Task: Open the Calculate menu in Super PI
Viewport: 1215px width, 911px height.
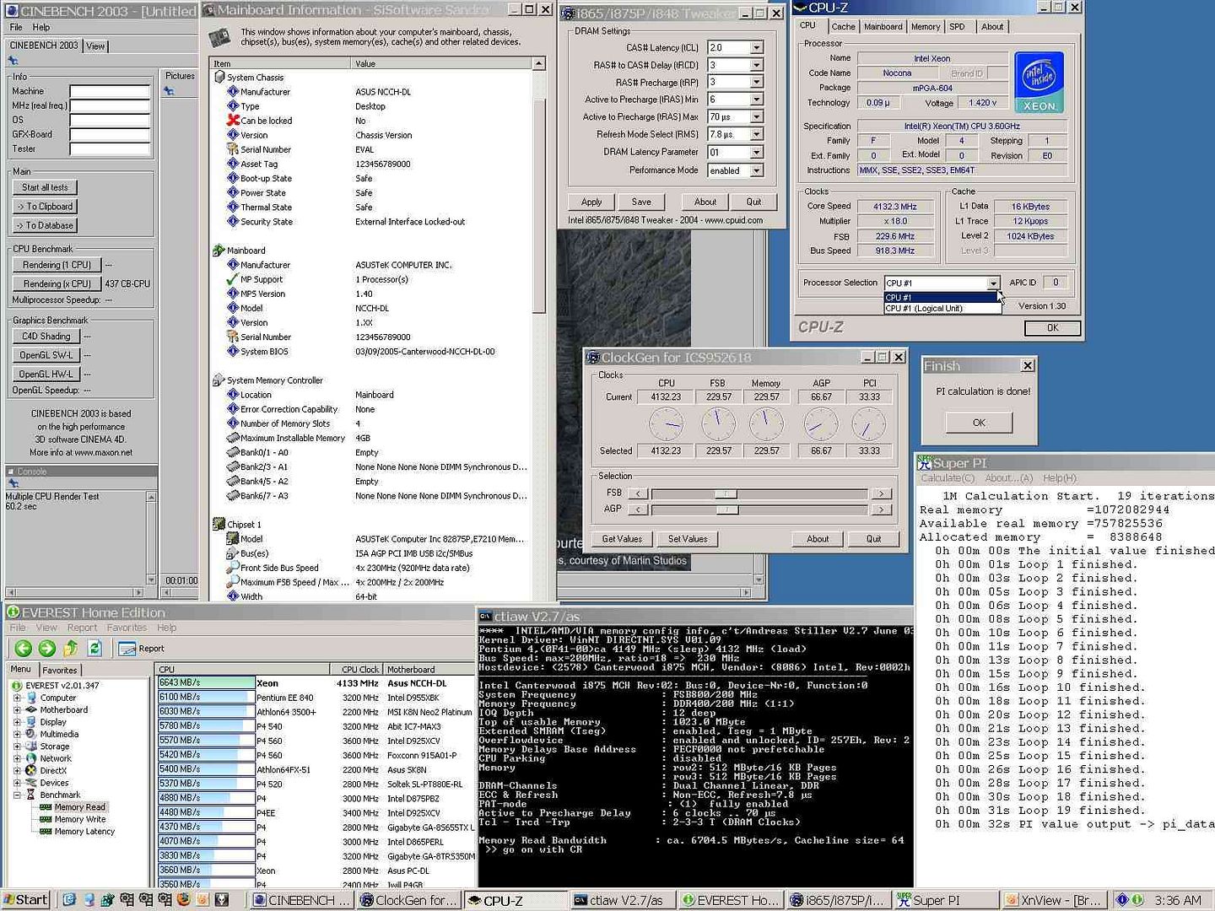Action: point(947,478)
